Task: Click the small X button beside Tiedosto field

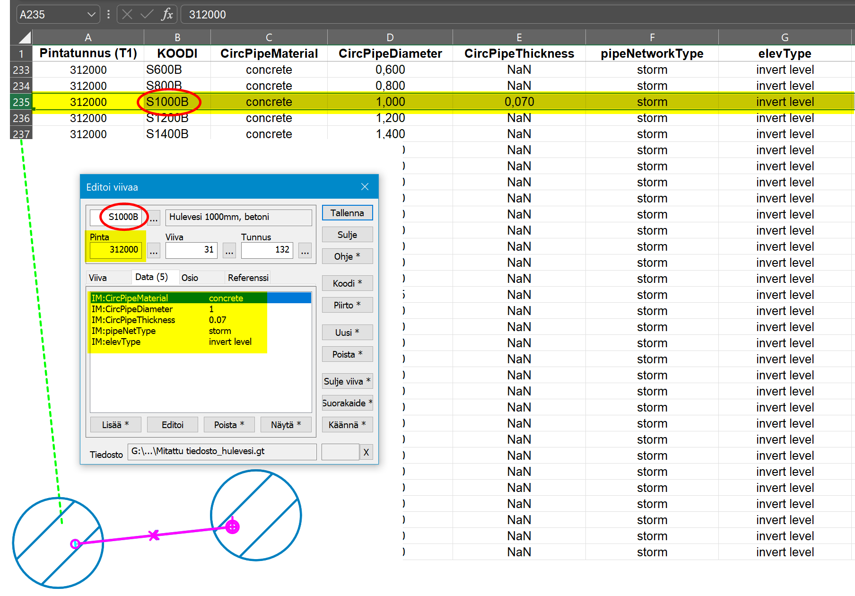Action: click(x=366, y=452)
